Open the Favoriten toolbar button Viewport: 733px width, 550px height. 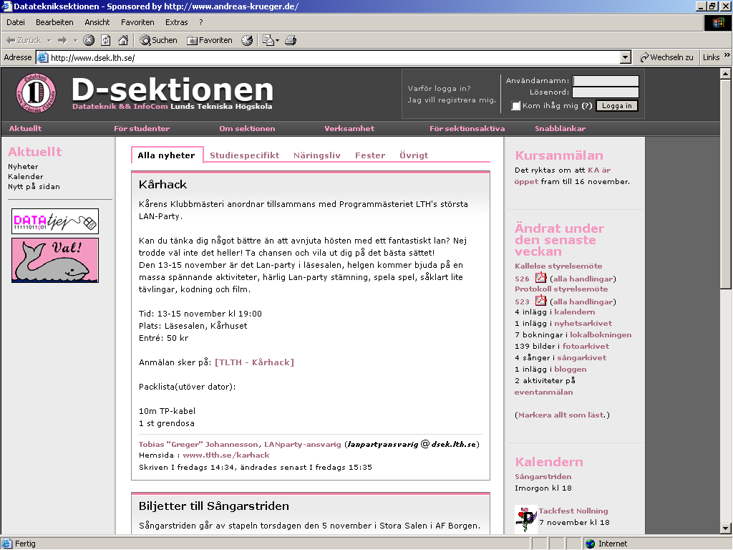(210, 40)
